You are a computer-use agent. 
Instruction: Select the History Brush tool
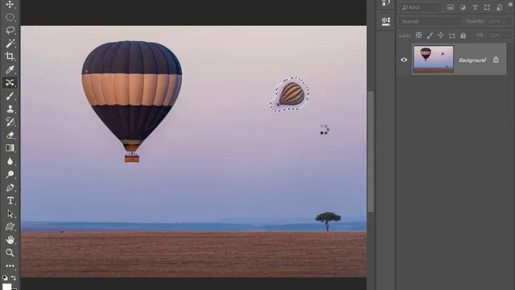(10, 122)
